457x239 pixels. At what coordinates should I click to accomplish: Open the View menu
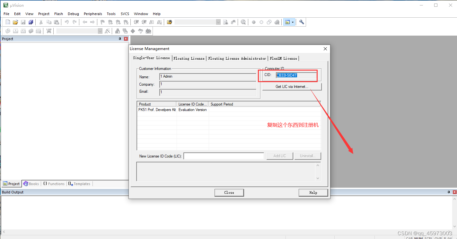click(29, 14)
